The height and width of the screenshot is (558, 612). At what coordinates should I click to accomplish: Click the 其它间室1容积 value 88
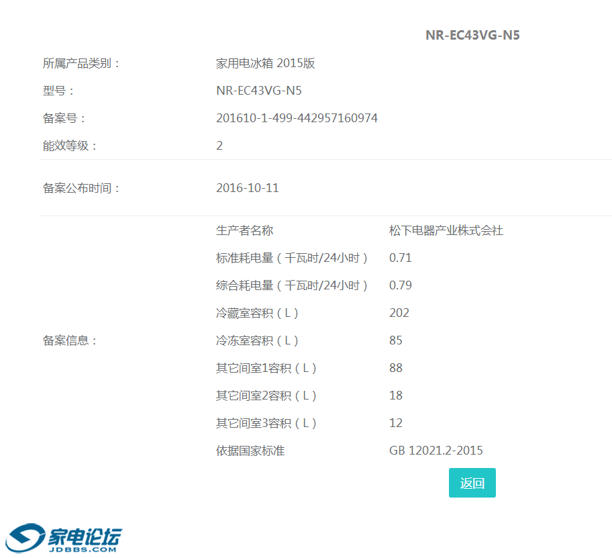tap(395, 368)
